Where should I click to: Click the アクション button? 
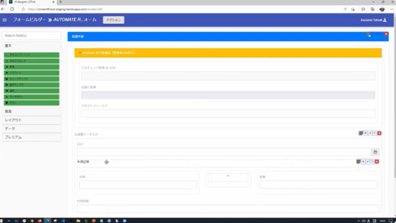[113, 20]
